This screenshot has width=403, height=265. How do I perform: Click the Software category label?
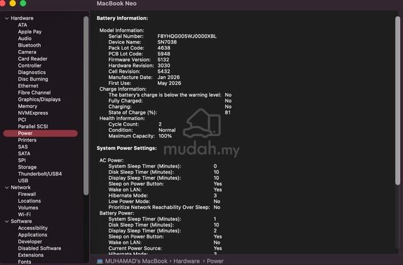pos(21,222)
